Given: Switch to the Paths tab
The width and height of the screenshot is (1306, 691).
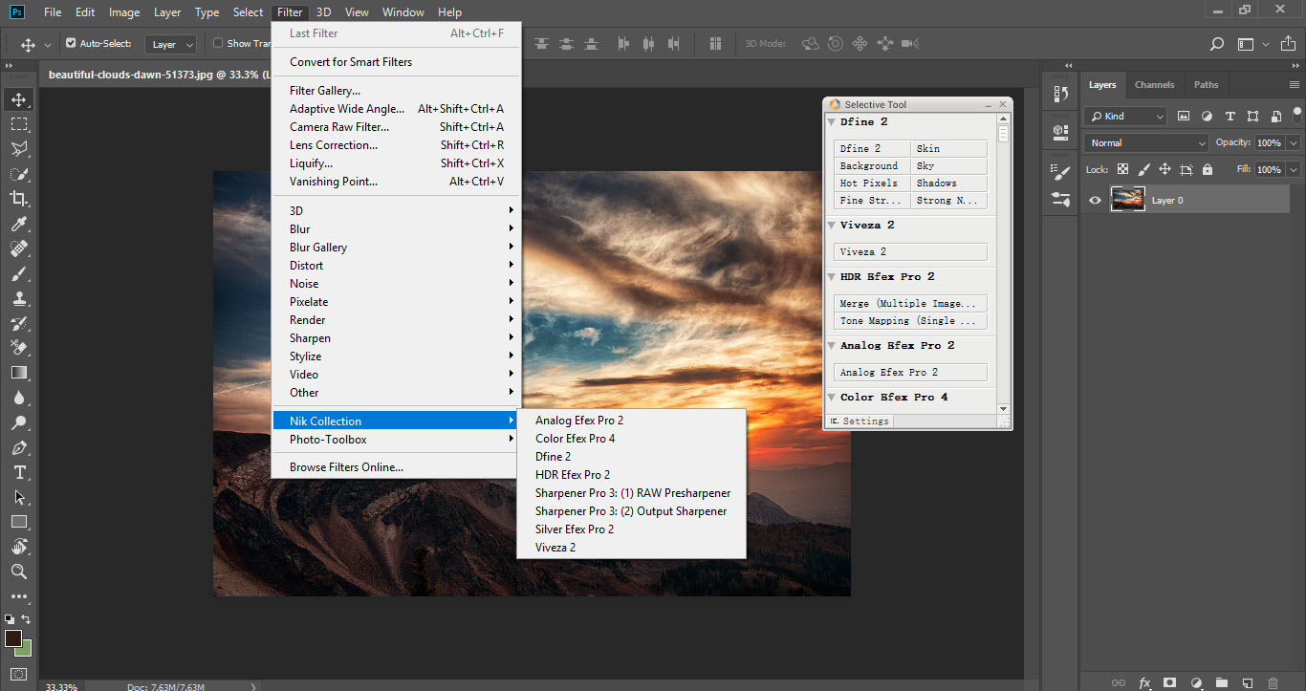Looking at the screenshot, I should [1207, 84].
